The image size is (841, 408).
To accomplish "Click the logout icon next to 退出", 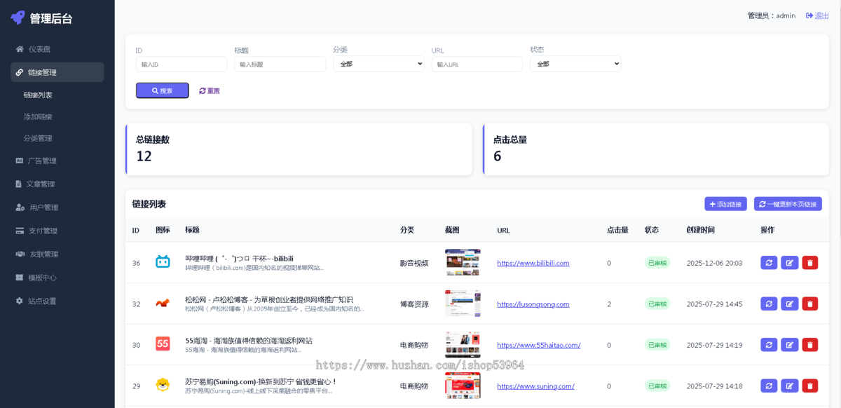I will pyautogui.click(x=809, y=15).
